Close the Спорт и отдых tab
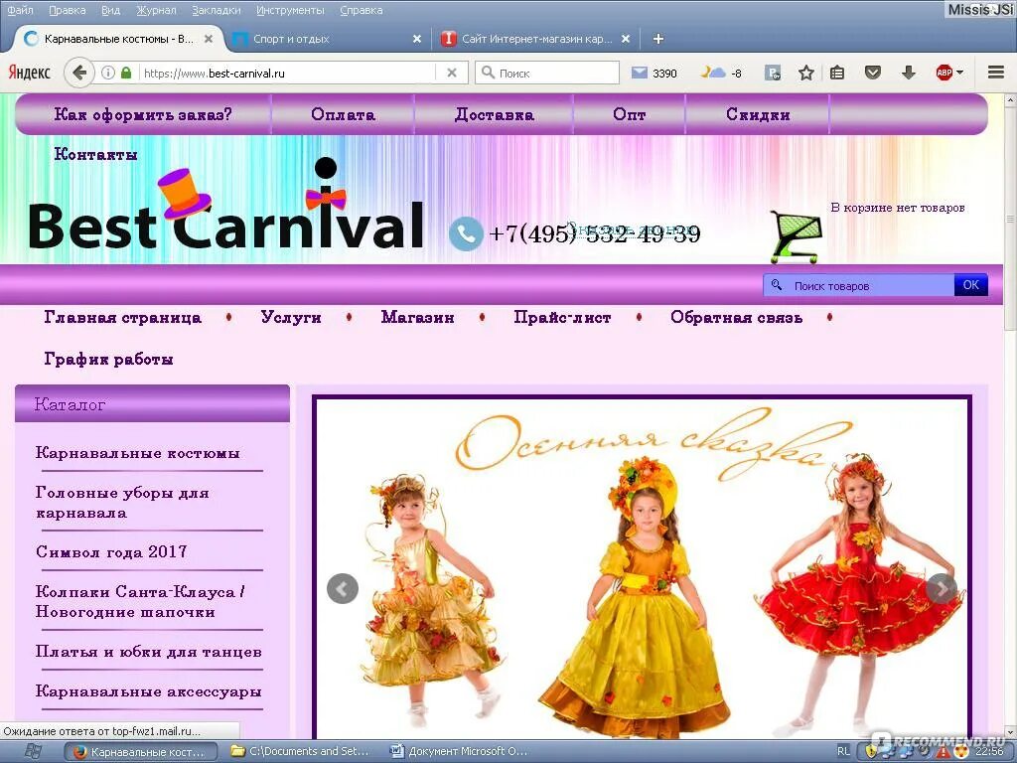 pyautogui.click(x=417, y=39)
